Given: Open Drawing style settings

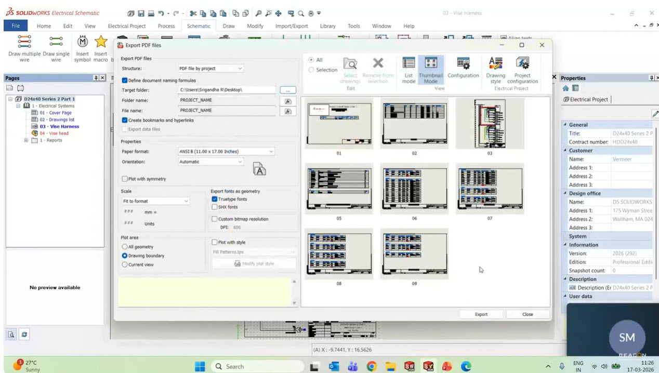Looking at the screenshot, I should click(x=495, y=70).
